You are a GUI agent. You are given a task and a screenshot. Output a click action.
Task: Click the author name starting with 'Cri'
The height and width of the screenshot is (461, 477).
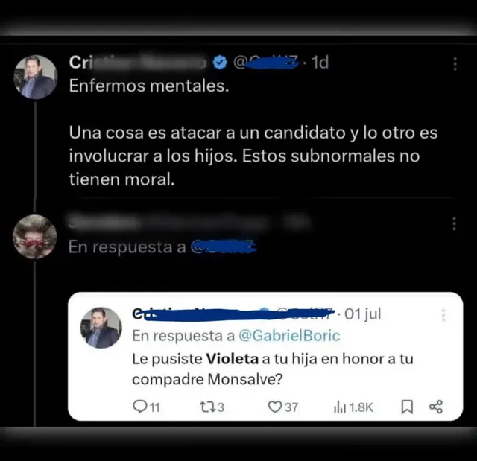(x=137, y=63)
